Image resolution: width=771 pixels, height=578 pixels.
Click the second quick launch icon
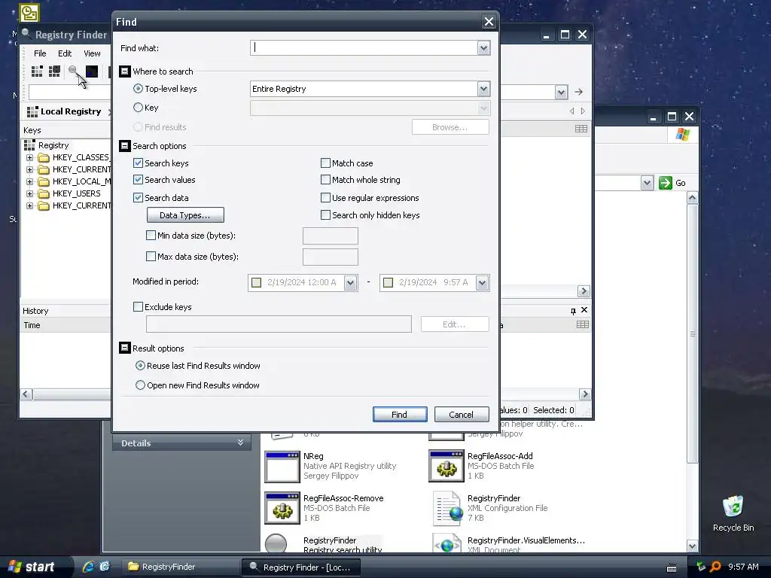point(105,567)
